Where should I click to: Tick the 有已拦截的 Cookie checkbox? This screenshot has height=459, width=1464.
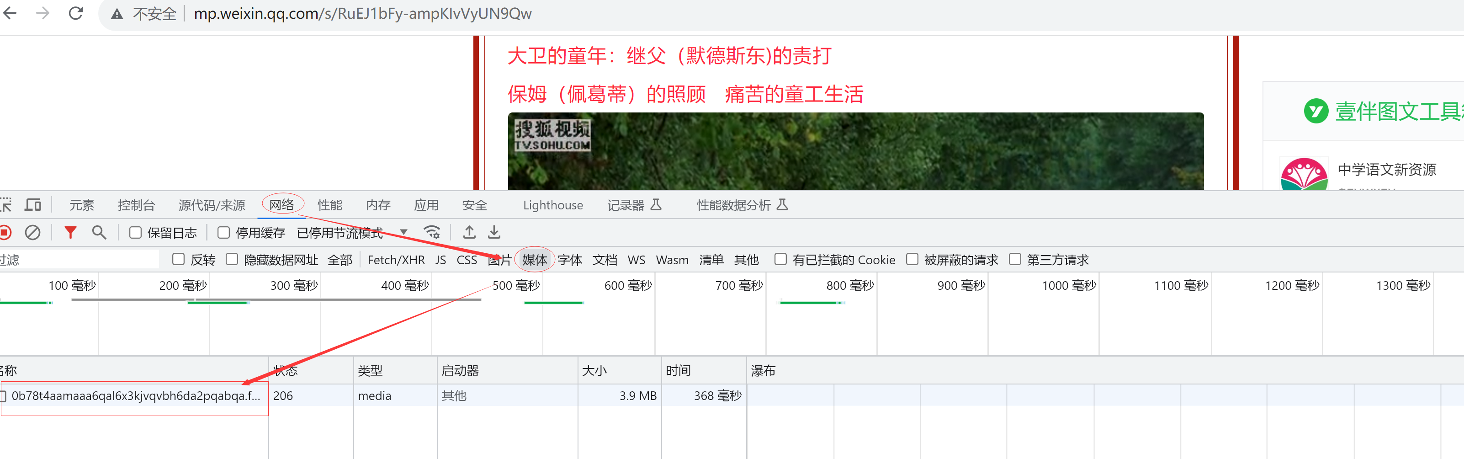pos(781,259)
